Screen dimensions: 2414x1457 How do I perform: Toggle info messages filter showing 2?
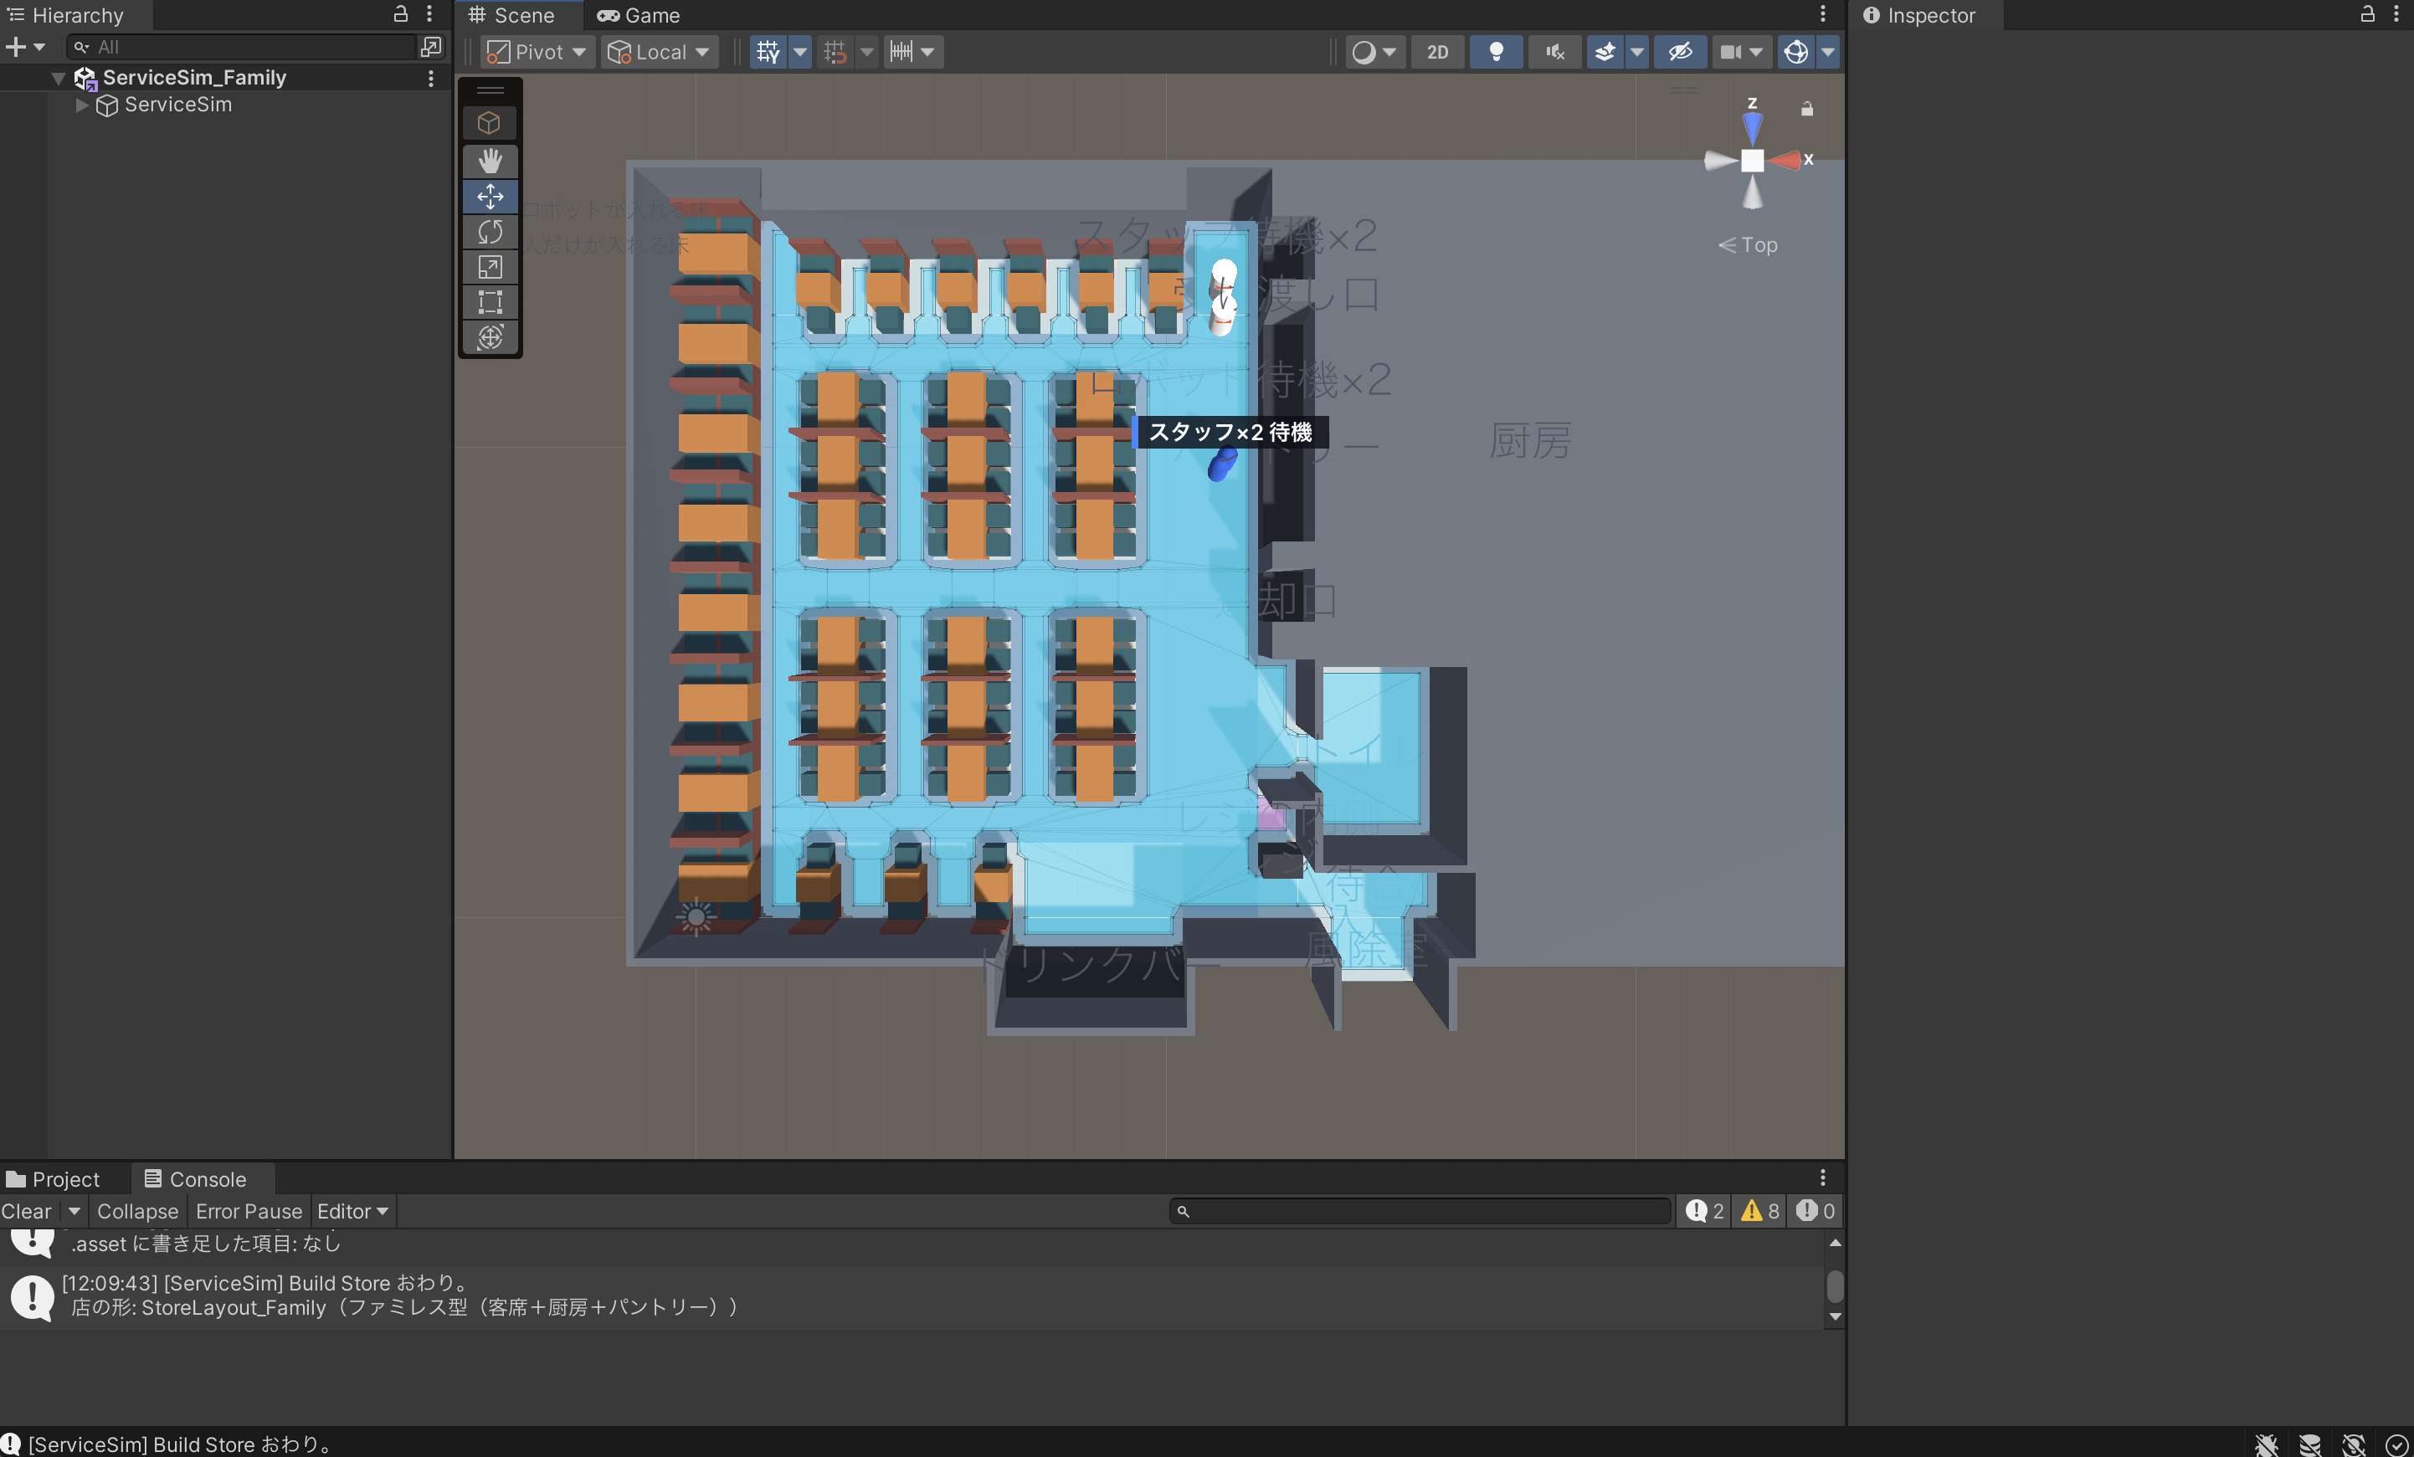(x=1705, y=1211)
